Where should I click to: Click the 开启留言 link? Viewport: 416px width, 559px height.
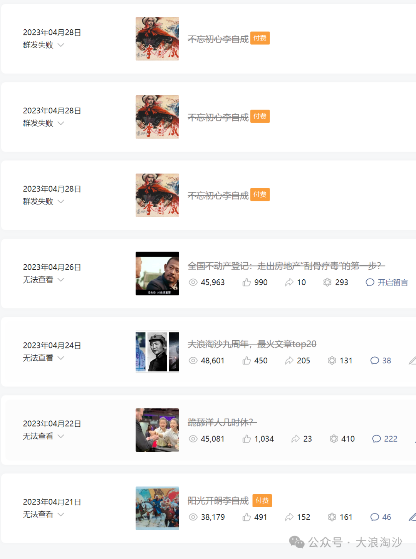(393, 282)
